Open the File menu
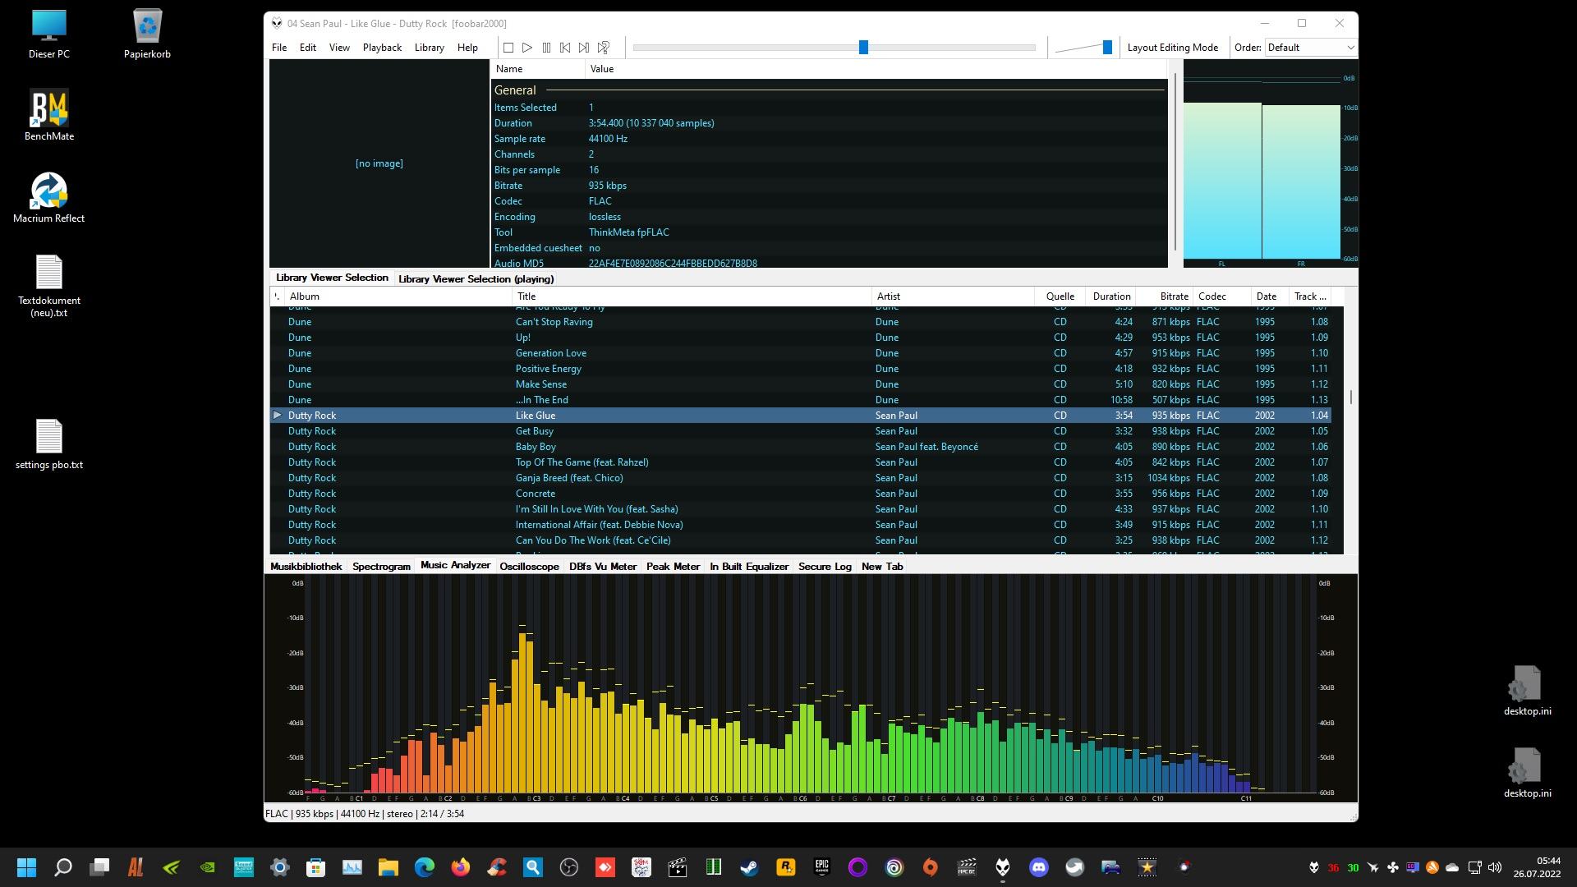Viewport: 1577px width, 887px height. pos(279,48)
